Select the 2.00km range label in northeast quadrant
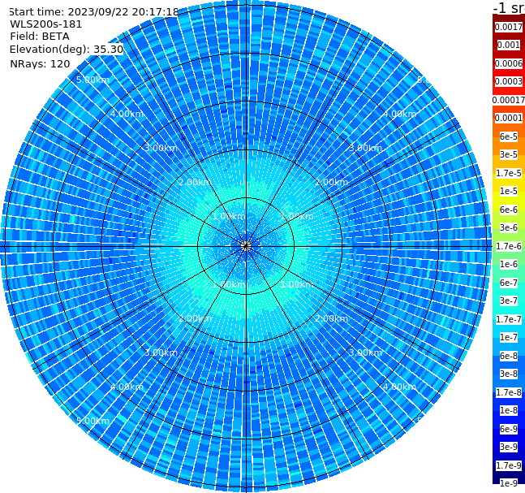This screenshot has height=493, width=525. [x=331, y=182]
